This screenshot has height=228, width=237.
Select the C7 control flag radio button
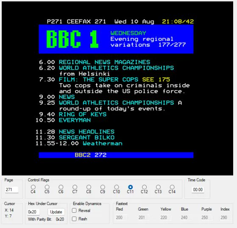pos(75,187)
